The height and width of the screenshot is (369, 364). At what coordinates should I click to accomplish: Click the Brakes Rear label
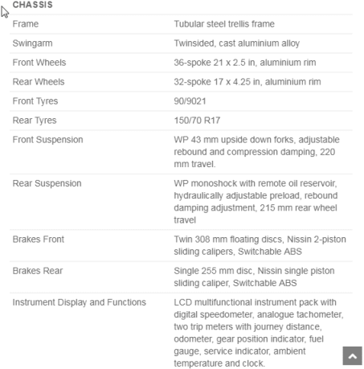pyautogui.click(x=38, y=271)
